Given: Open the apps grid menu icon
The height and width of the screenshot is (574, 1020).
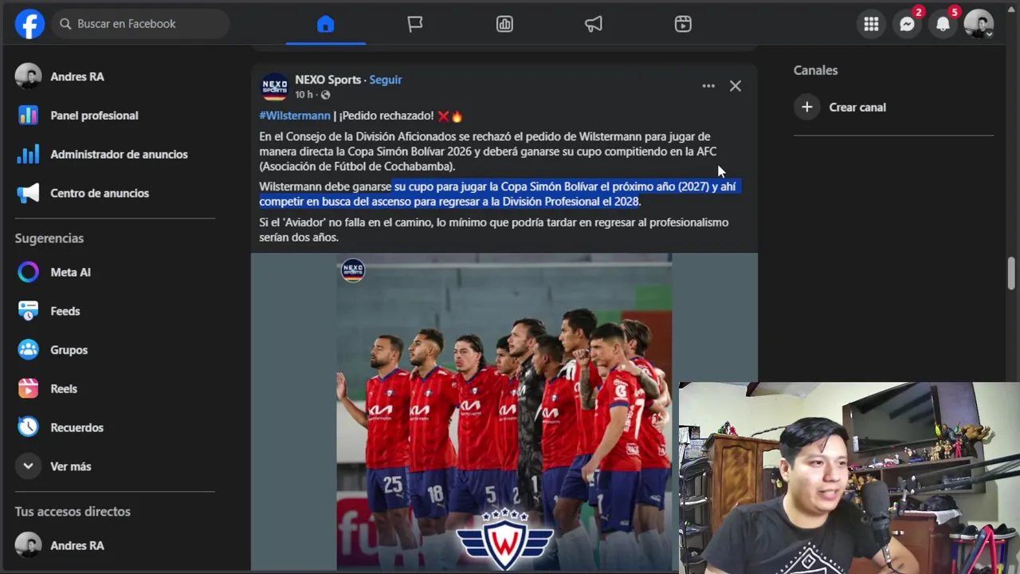Looking at the screenshot, I should (x=871, y=24).
